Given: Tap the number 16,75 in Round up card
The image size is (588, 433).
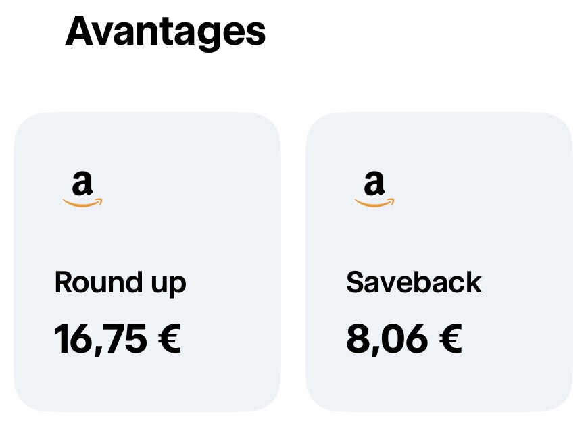Looking at the screenshot, I should point(101,339).
